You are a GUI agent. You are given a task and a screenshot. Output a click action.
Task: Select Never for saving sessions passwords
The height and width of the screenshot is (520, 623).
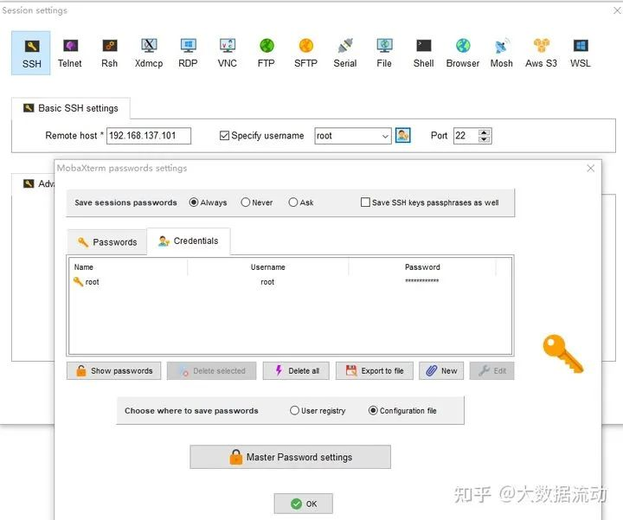[246, 202]
